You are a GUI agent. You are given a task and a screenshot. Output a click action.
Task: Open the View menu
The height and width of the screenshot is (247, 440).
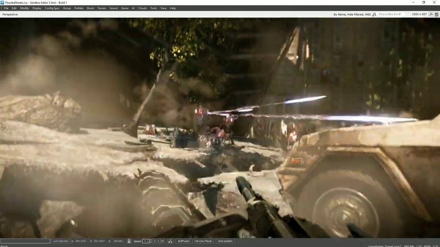(x=163, y=8)
